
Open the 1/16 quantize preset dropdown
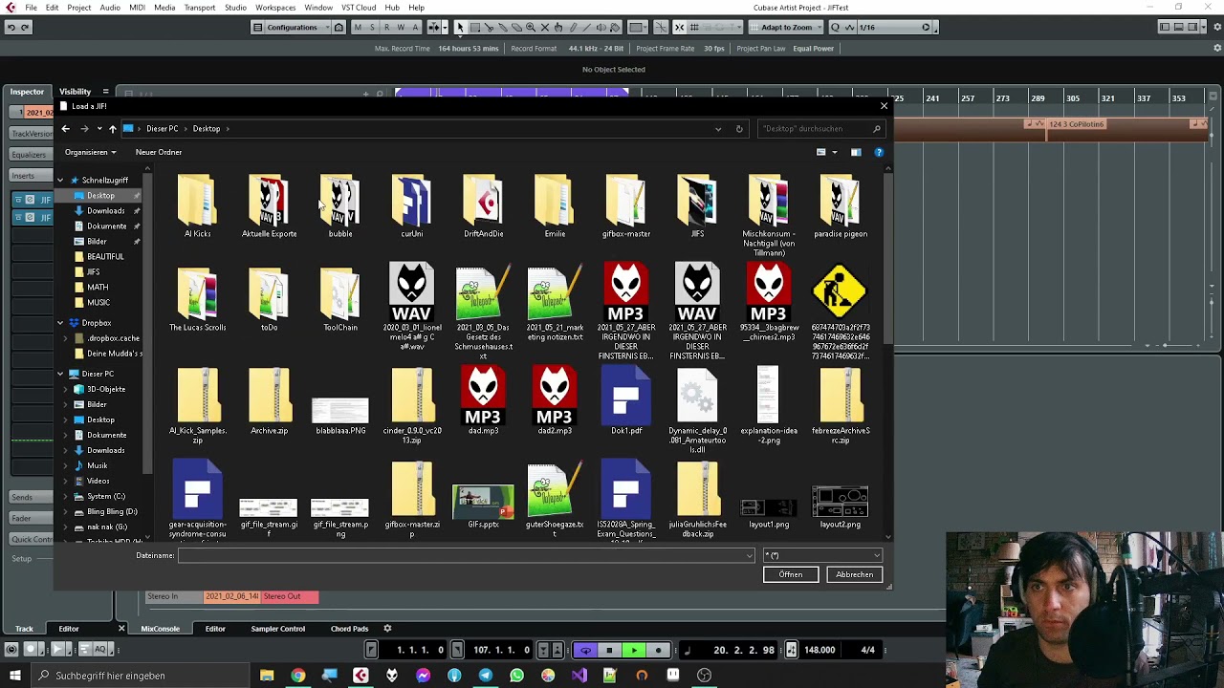[x=894, y=27]
